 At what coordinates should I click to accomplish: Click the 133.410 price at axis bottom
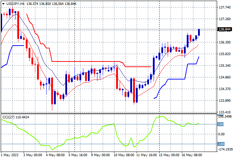point(225,112)
